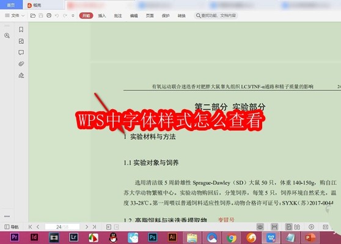Click the page number field showing 24

(62, 227)
